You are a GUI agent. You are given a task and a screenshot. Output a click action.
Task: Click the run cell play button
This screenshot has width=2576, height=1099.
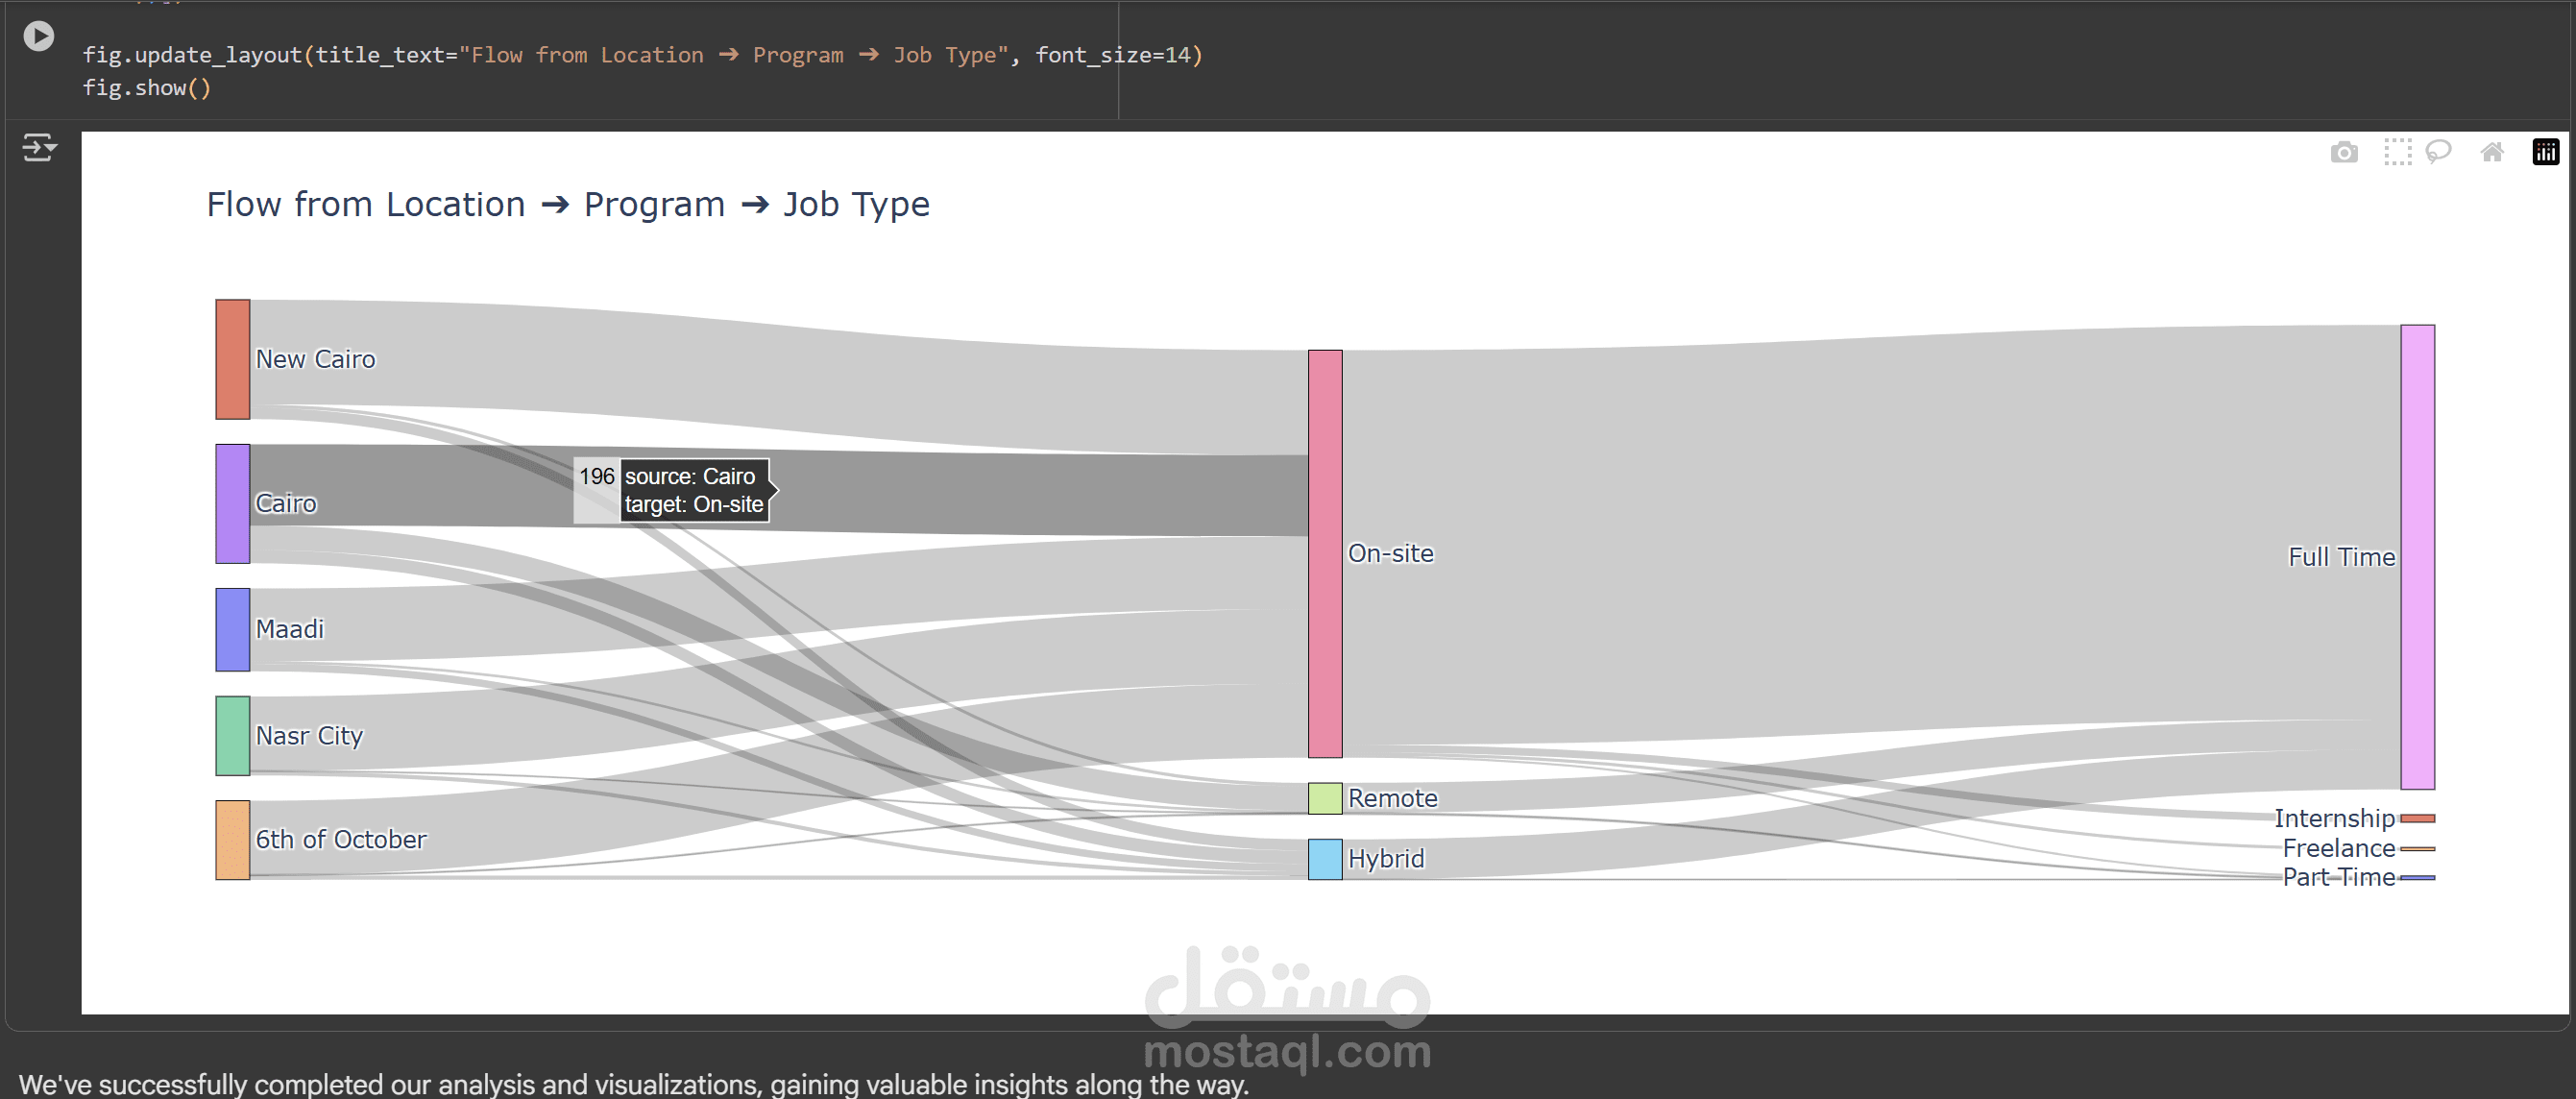coord(38,36)
